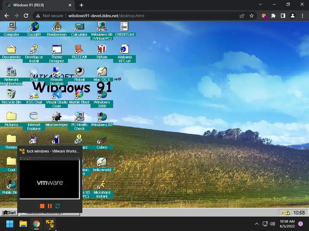
Task: Show hidden system tray icons
Action: (256, 224)
